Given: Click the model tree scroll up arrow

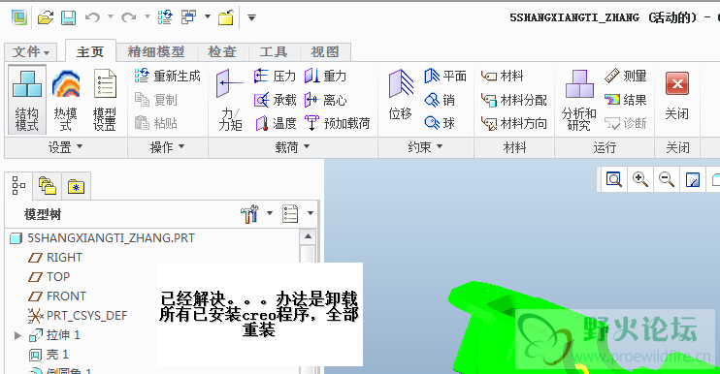Looking at the screenshot, I should pos(309,236).
